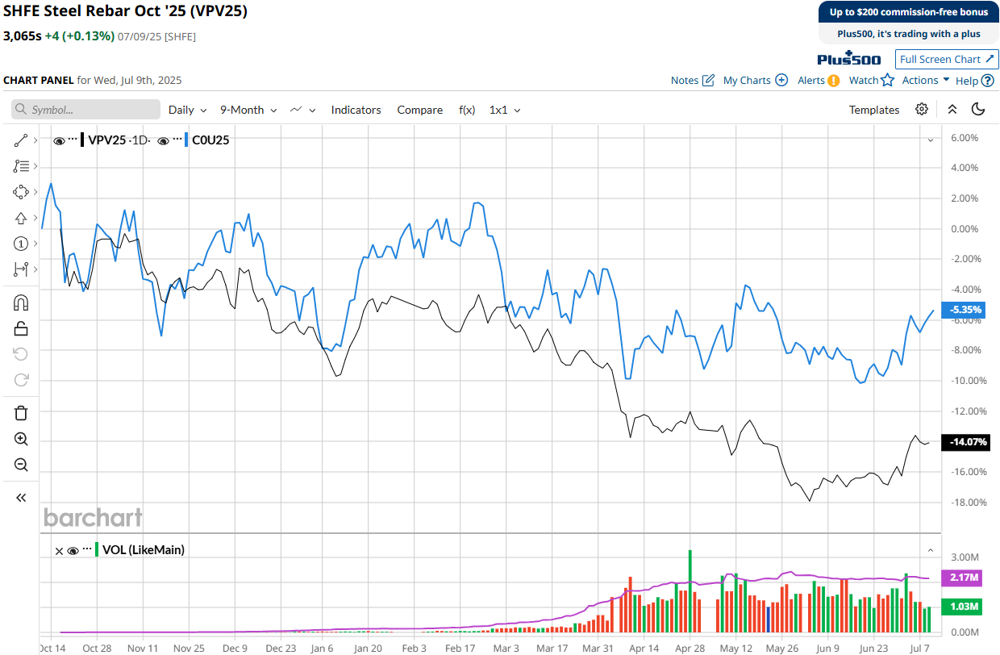1000x655 pixels.
Task: Open C0U25 series options ellipsis
Action: click(177, 140)
